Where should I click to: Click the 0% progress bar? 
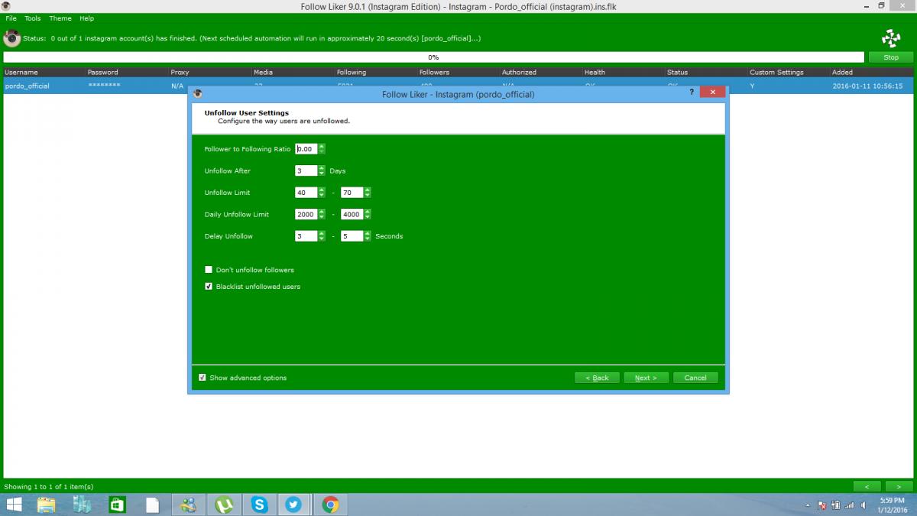433,57
